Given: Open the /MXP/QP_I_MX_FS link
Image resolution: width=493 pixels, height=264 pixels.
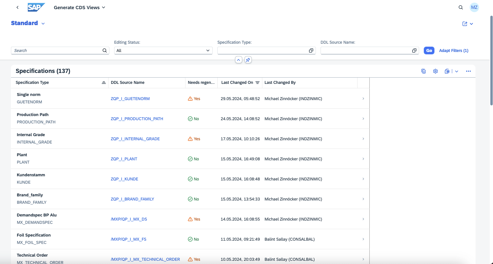Looking at the screenshot, I should point(129,239).
